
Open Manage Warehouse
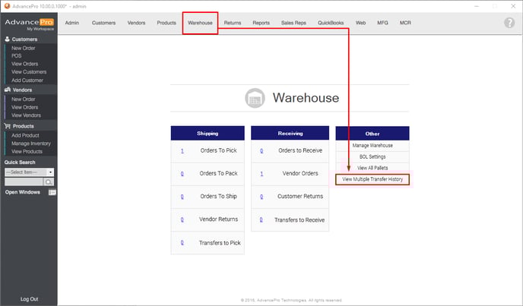[372, 145]
